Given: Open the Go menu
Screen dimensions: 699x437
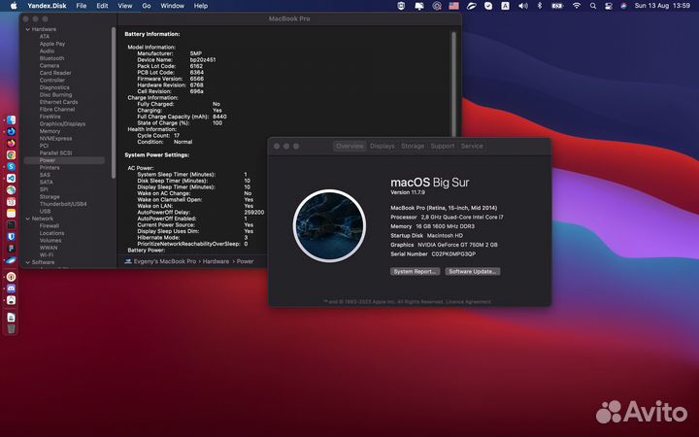Looking at the screenshot, I should pos(147,6).
